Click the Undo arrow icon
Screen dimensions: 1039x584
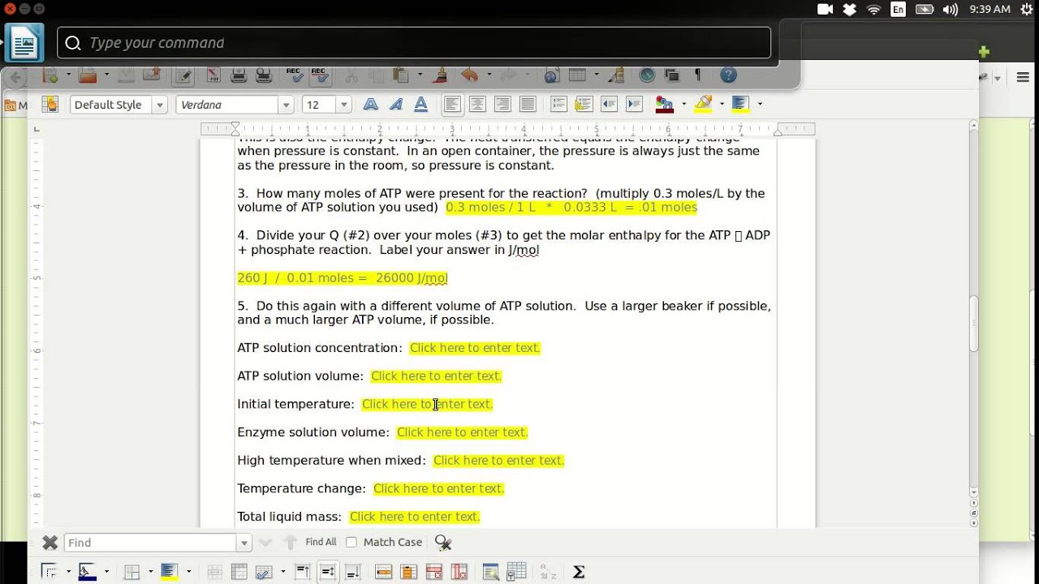click(469, 75)
